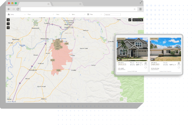192x125 pixels.
Task: Click the $499,900 price text
Action: [155, 65]
